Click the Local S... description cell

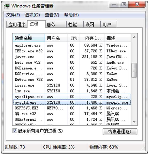tap(117, 85)
